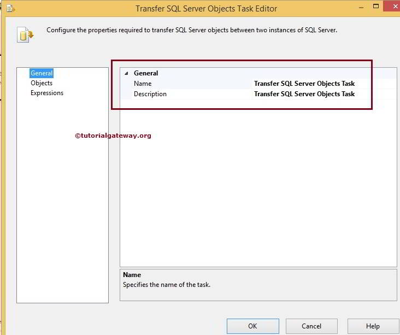The height and width of the screenshot is (335, 400).
Task: Maximize the Task Editor window
Action: [x=376, y=6]
